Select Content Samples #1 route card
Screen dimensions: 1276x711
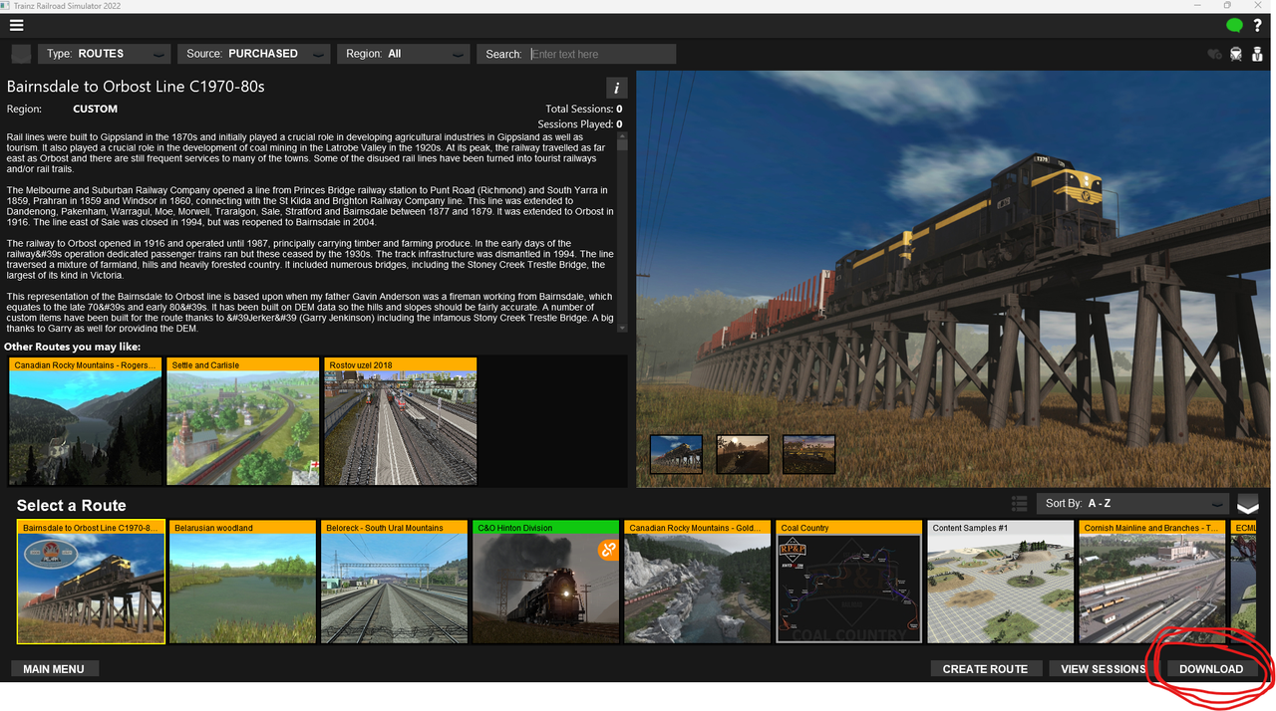[x=1001, y=583]
